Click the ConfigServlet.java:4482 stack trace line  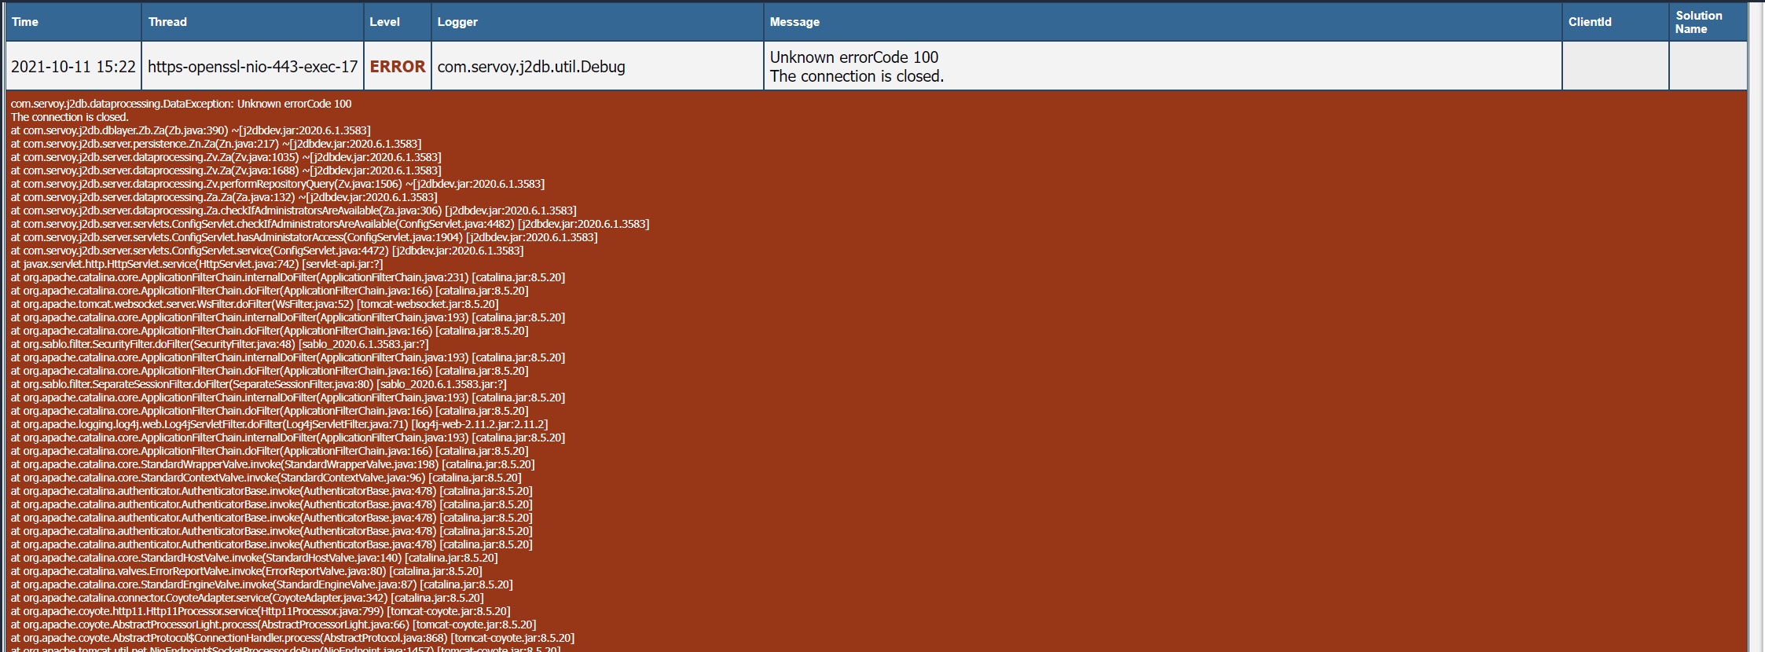(x=330, y=224)
